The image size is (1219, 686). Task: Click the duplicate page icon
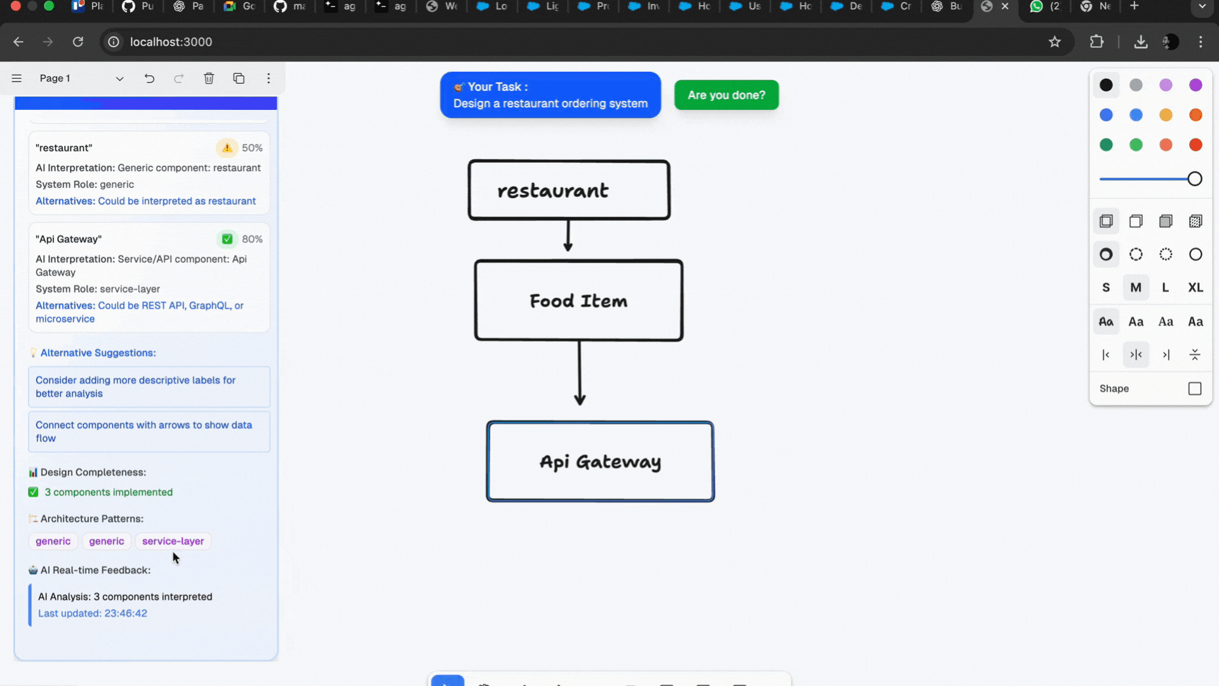click(239, 78)
